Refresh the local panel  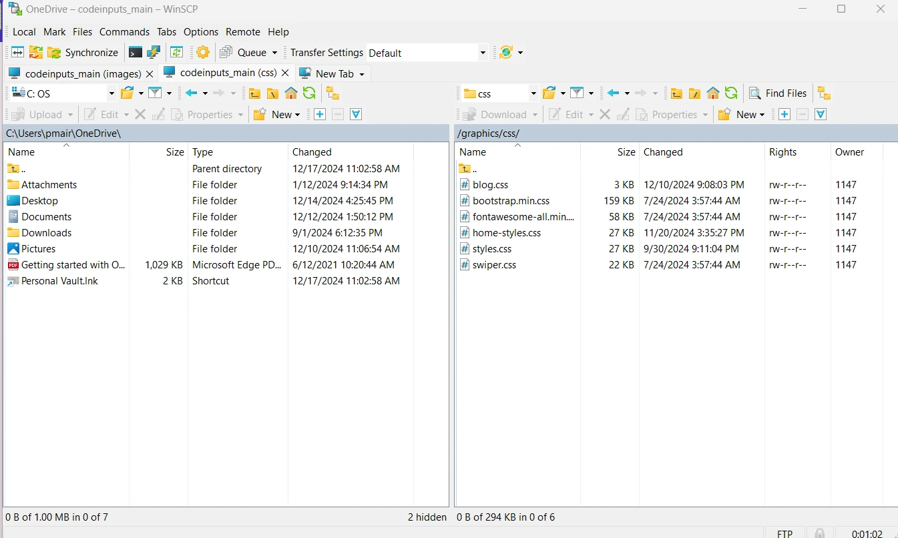(308, 93)
